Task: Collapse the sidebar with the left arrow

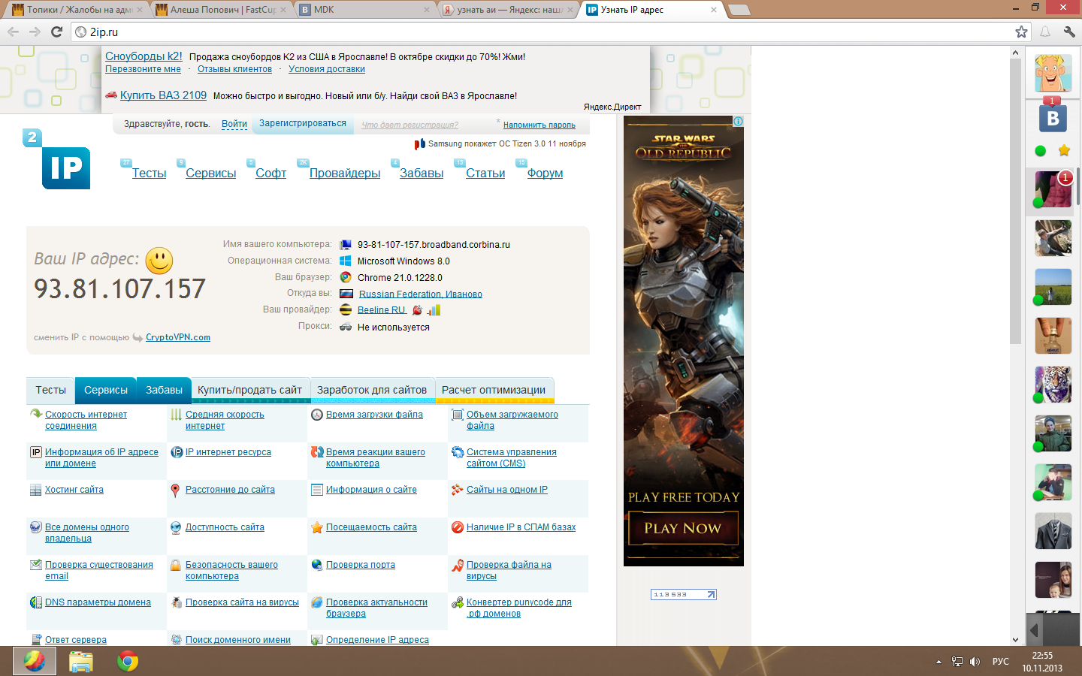Action: pos(1034,630)
